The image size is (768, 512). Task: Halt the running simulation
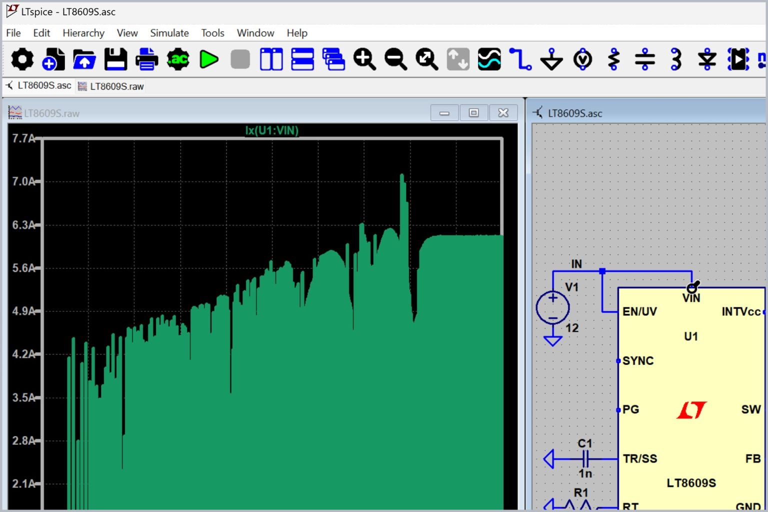239,59
